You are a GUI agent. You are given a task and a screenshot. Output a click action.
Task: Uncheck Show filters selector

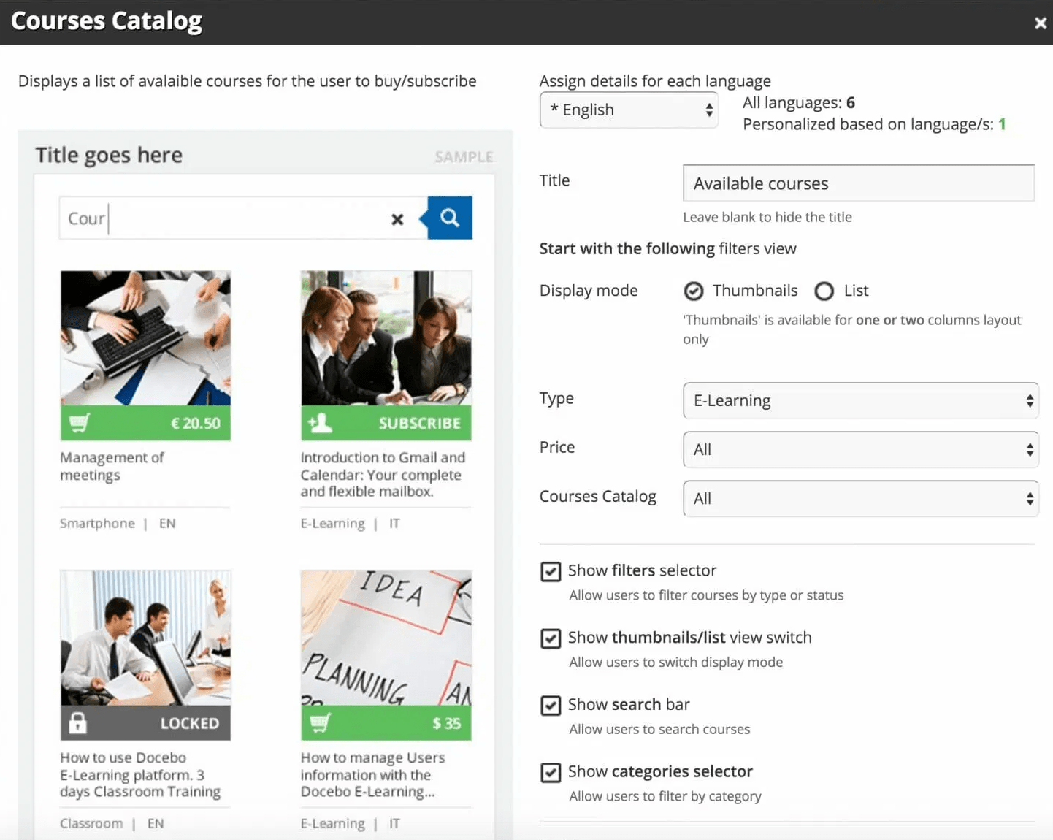coord(551,571)
